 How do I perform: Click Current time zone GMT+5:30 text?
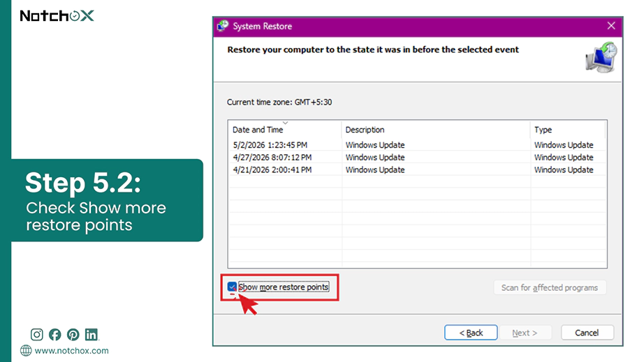pyautogui.click(x=279, y=102)
